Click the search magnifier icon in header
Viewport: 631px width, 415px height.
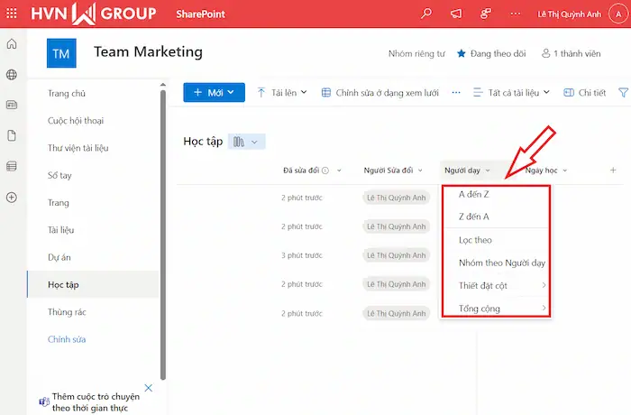426,14
